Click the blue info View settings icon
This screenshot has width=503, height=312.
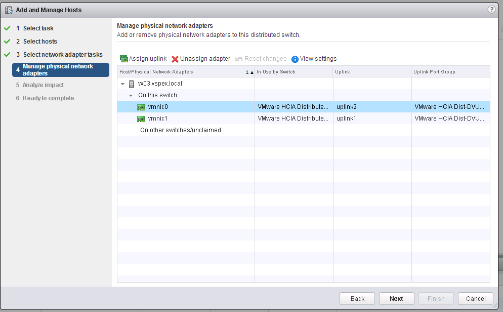click(x=295, y=59)
